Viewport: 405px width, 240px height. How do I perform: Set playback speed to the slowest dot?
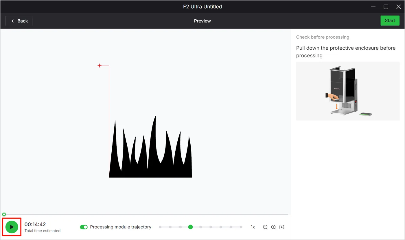tap(160, 227)
